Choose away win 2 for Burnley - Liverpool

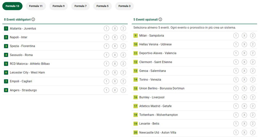(x=253, y=97)
